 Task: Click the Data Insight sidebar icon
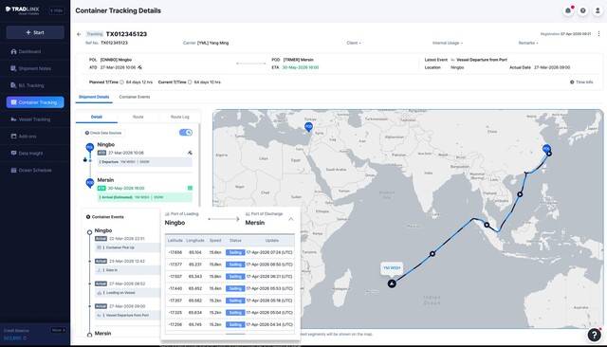(13, 154)
